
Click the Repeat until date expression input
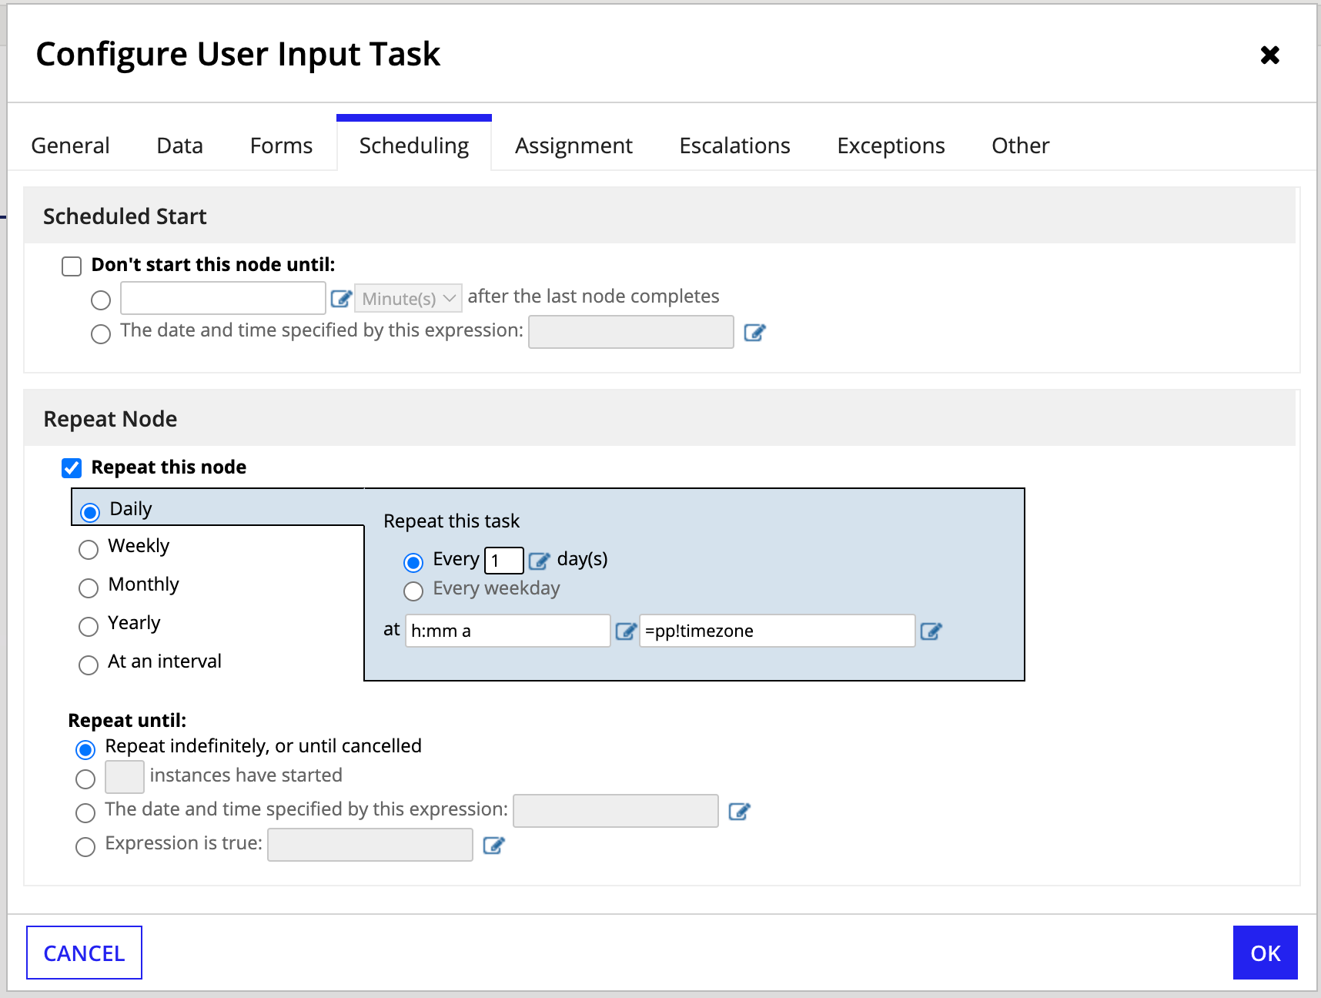pyautogui.click(x=616, y=811)
